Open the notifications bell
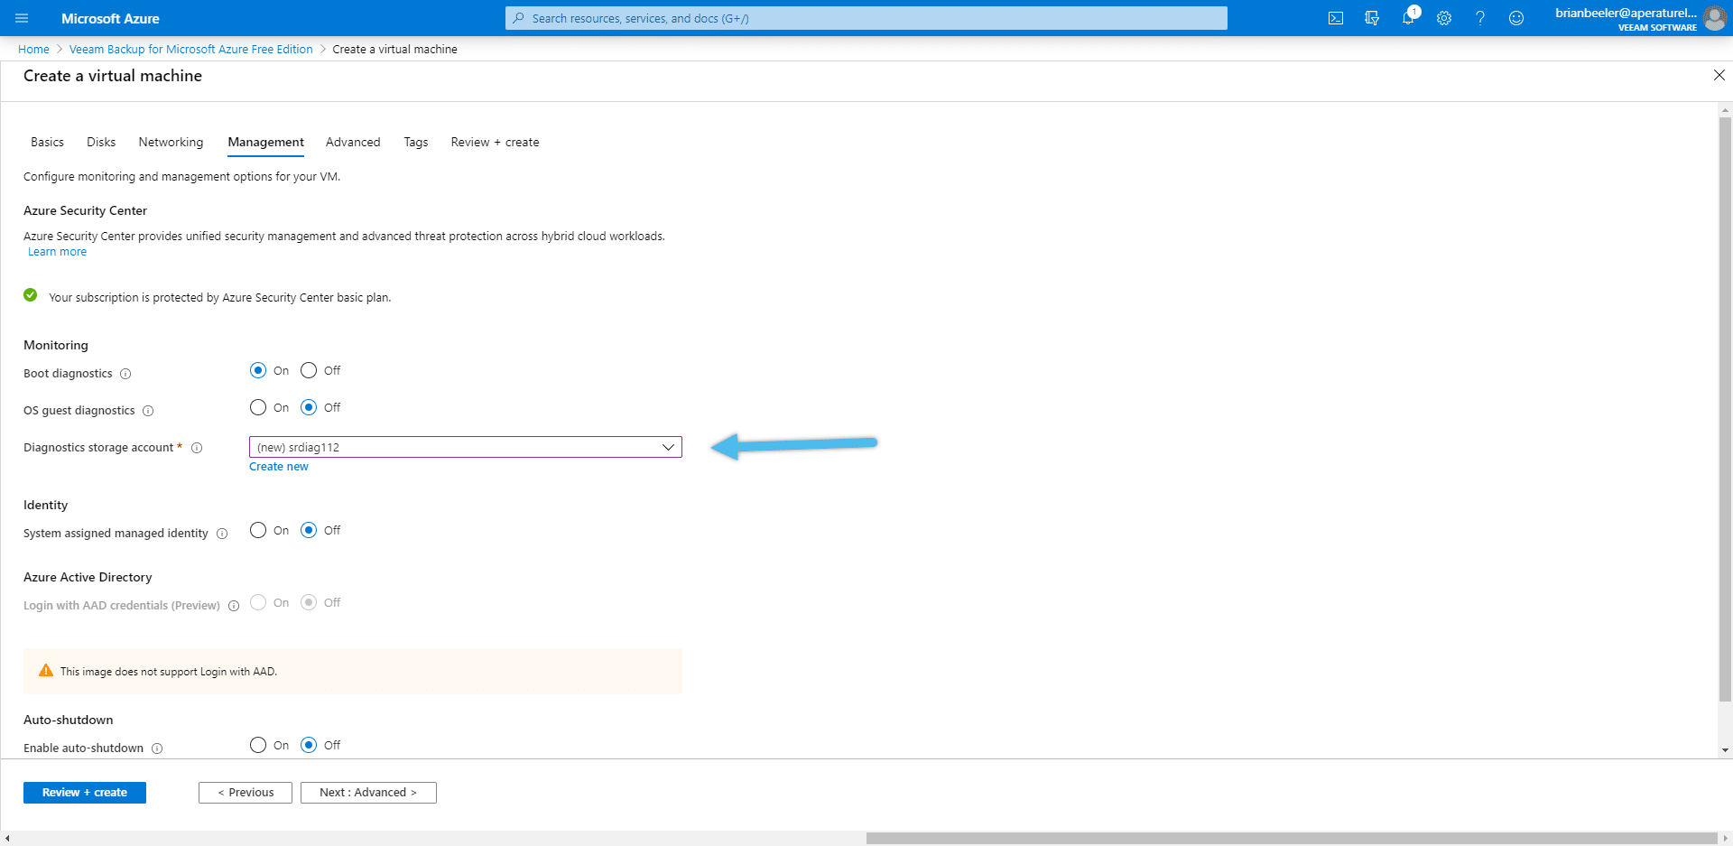 pyautogui.click(x=1408, y=18)
